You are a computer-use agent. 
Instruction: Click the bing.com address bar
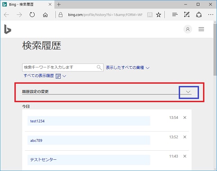pos(105,15)
